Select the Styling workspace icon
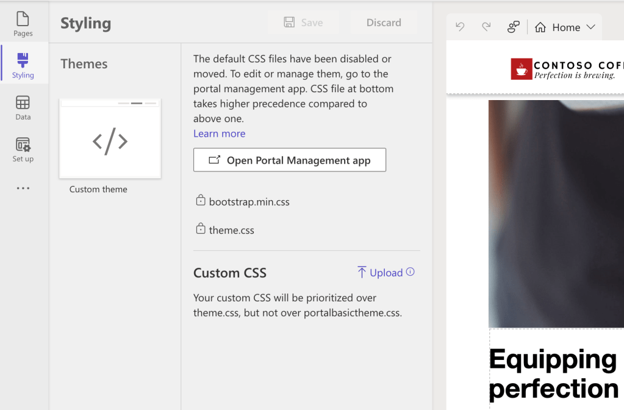Viewport: 624px width, 410px height. click(x=23, y=65)
